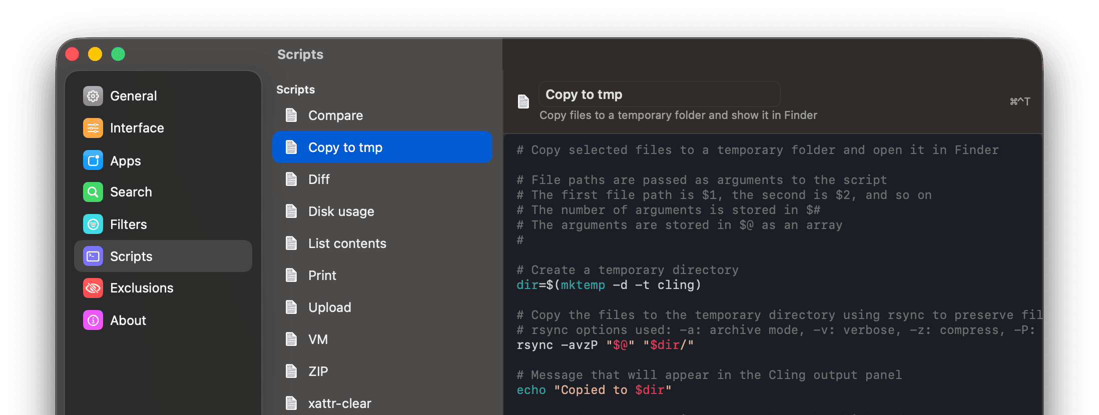Viewport: 1099px width, 415px height.
Task: Switch to the Search settings tab
Action: click(x=163, y=192)
